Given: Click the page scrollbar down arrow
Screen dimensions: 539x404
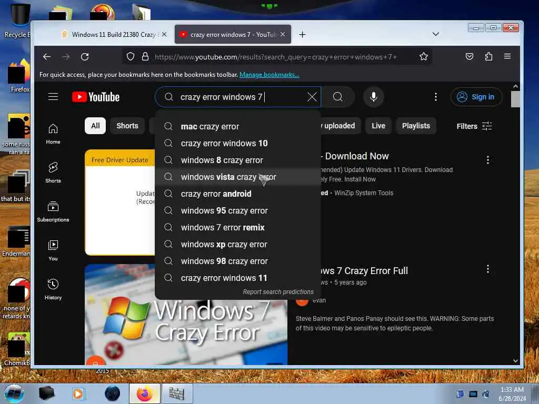Looking at the screenshot, I should pos(515,361).
